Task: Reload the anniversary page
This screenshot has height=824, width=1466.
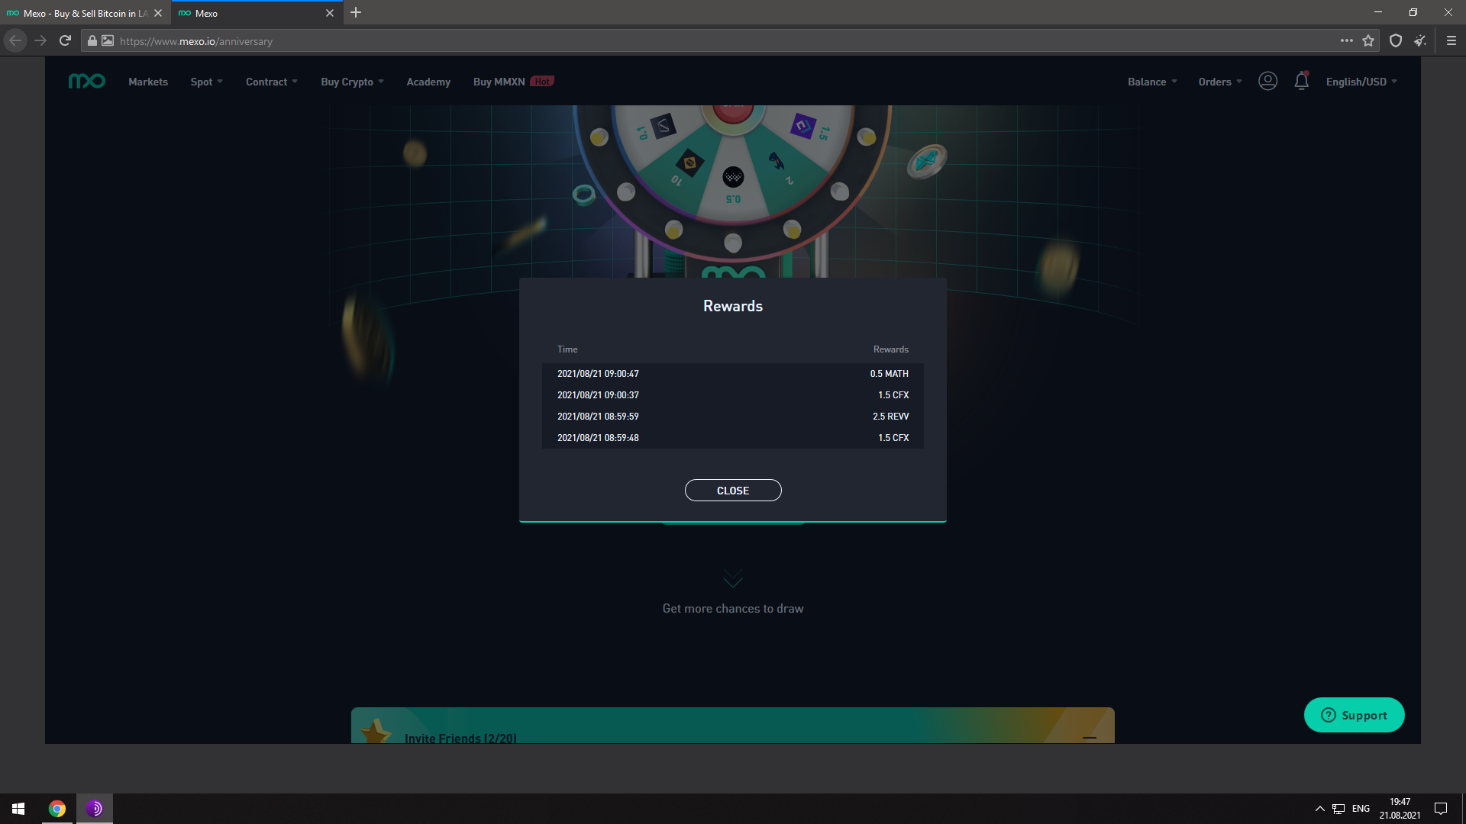Action: (65, 41)
